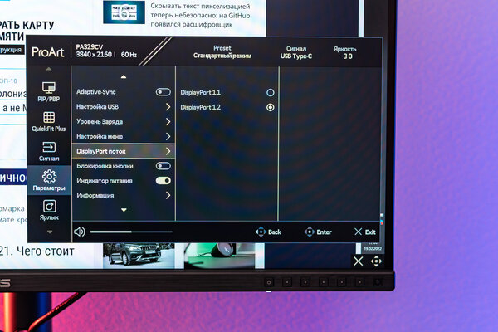Select the QuickFit Plus grid icon
Viewport: 498px width, 332px height.
pos(49,117)
